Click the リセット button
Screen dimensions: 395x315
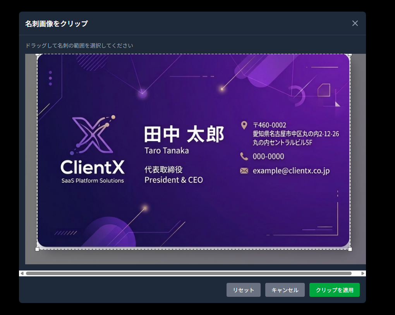243,290
